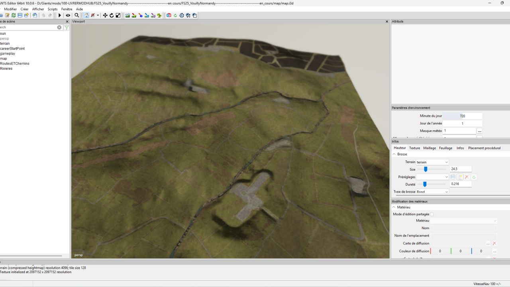Start the play simulation button
The width and height of the screenshot is (510, 287).
60,15
